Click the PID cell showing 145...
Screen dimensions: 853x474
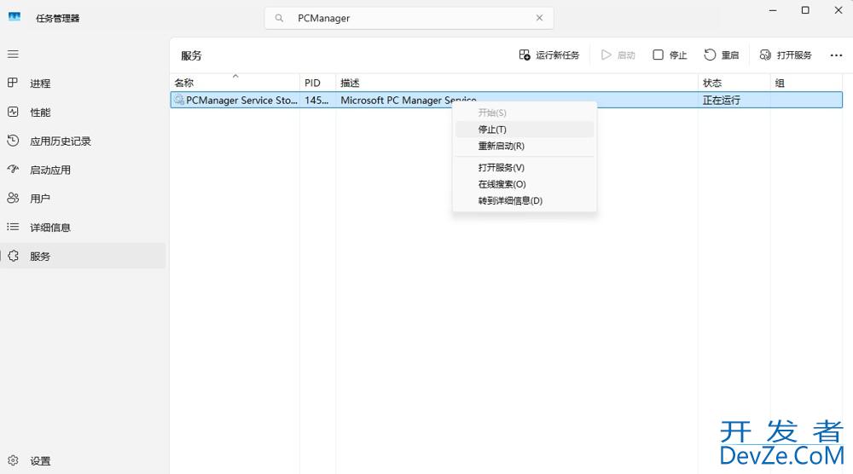316,100
